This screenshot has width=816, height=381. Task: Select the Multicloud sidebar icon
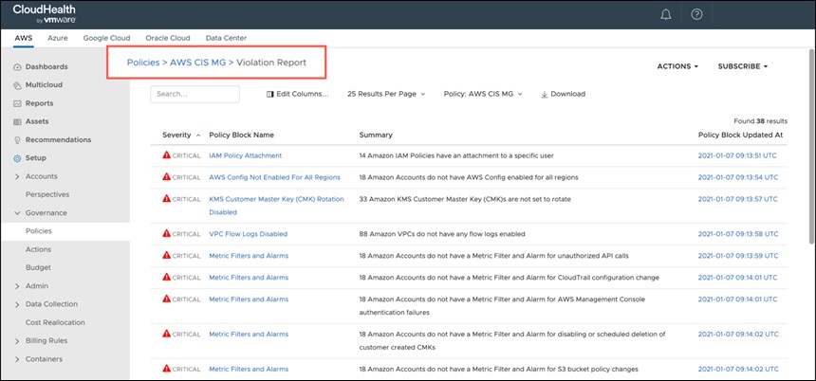(x=17, y=85)
